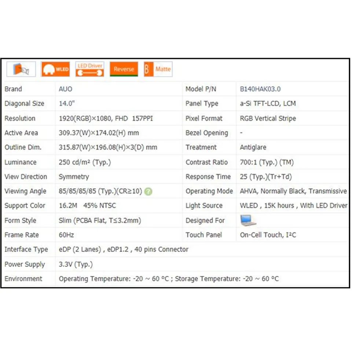352x352 pixels.
Task: Click the Response Time label
Action: [x=208, y=177]
